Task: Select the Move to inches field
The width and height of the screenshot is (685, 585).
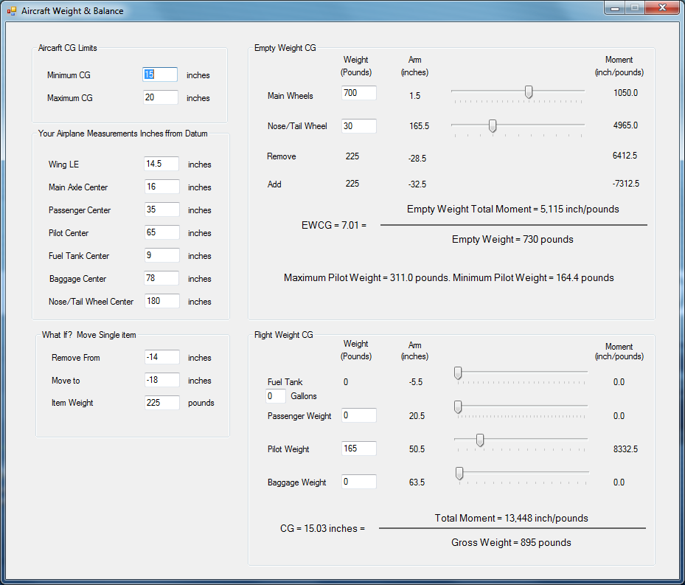Action: (161, 379)
